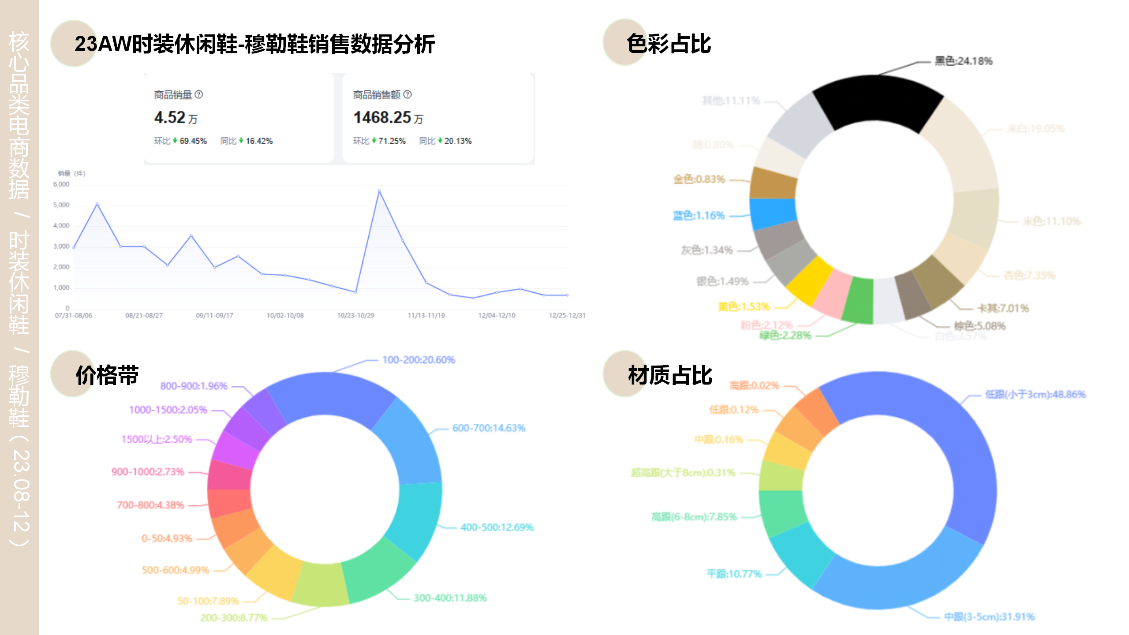
Task: Click the 核心品类电商数据 vertical sidebar text
Action: 19,116
